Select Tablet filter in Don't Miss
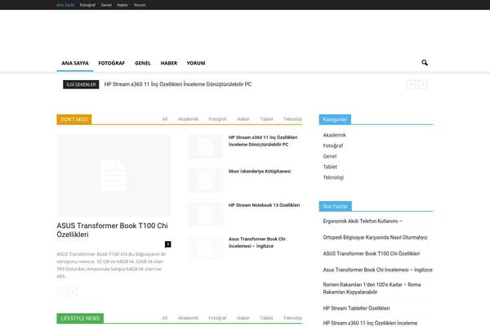Image resolution: width=490 pixels, height=327 pixels. coord(266,119)
